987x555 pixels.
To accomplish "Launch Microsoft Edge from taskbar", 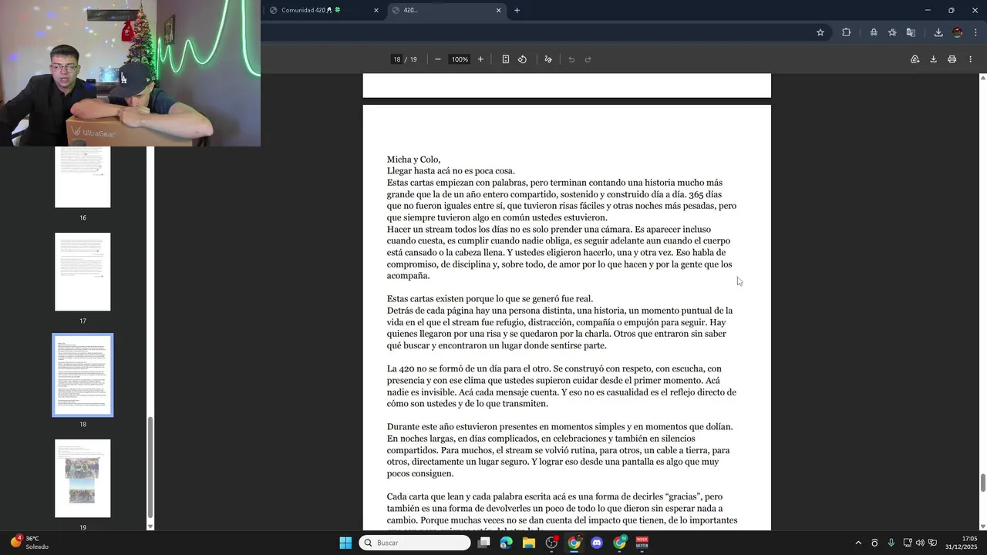I will click(x=506, y=543).
